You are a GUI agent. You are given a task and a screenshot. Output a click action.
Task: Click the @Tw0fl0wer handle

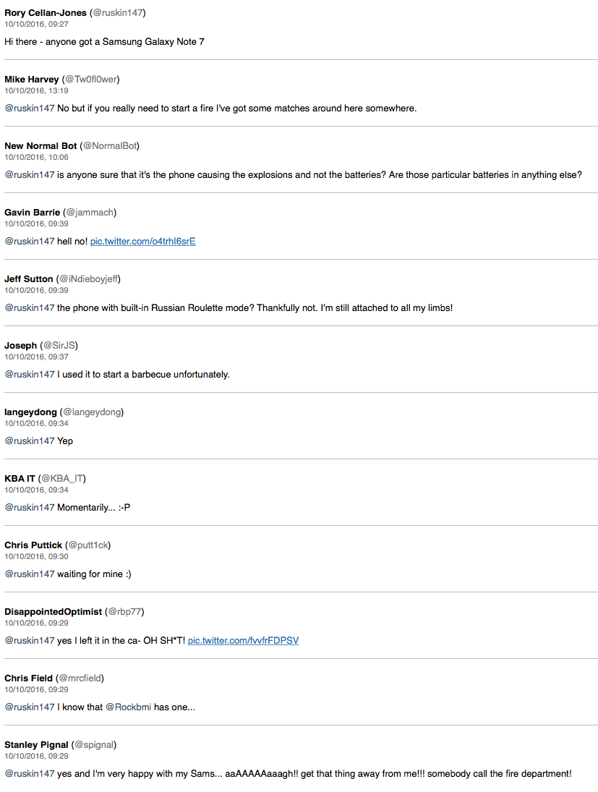[x=90, y=80]
